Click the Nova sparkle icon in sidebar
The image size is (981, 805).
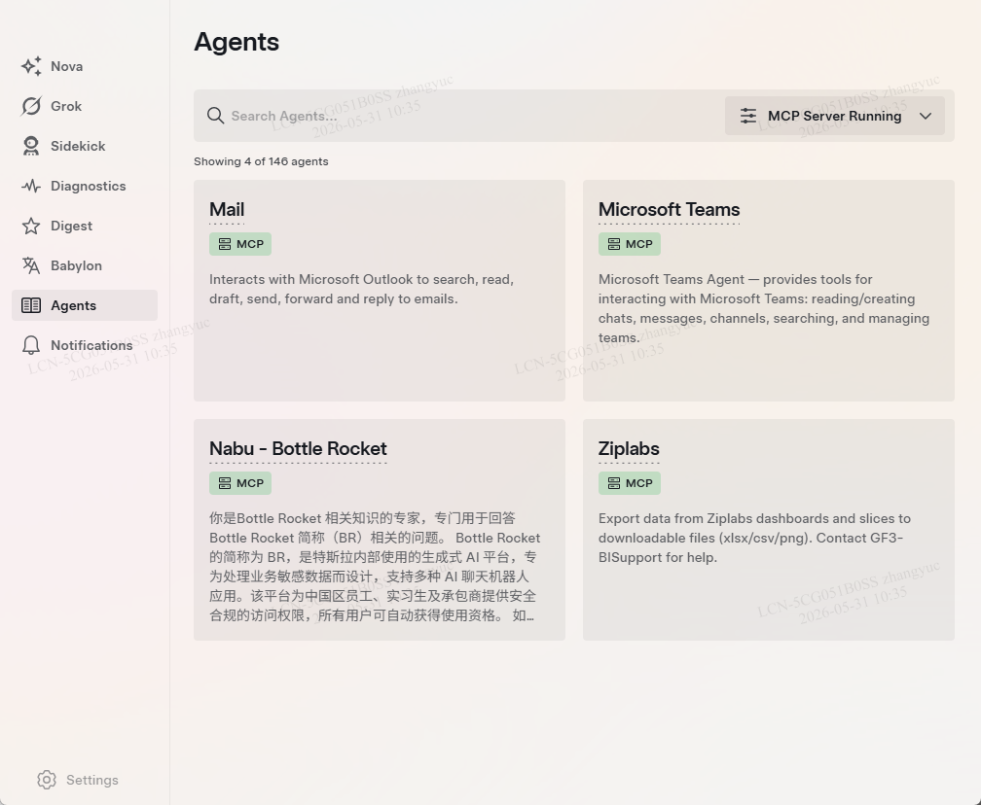pyautogui.click(x=31, y=66)
